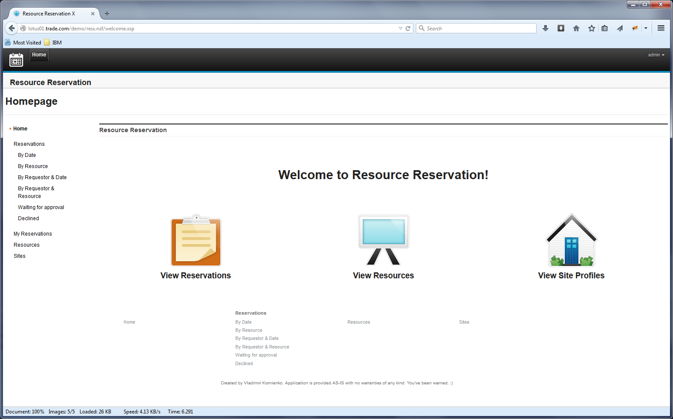The width and height of the screenshot is (673, 419).
Task: Click the bookmark star icon
Action: pos(591,28)
